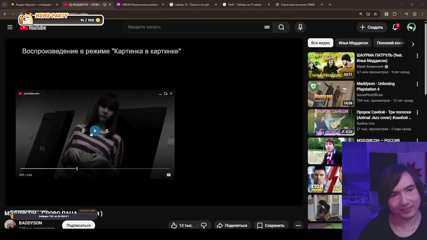Subscribe with the Подписаться button
The image size is (427, 240).
[78, 225]
